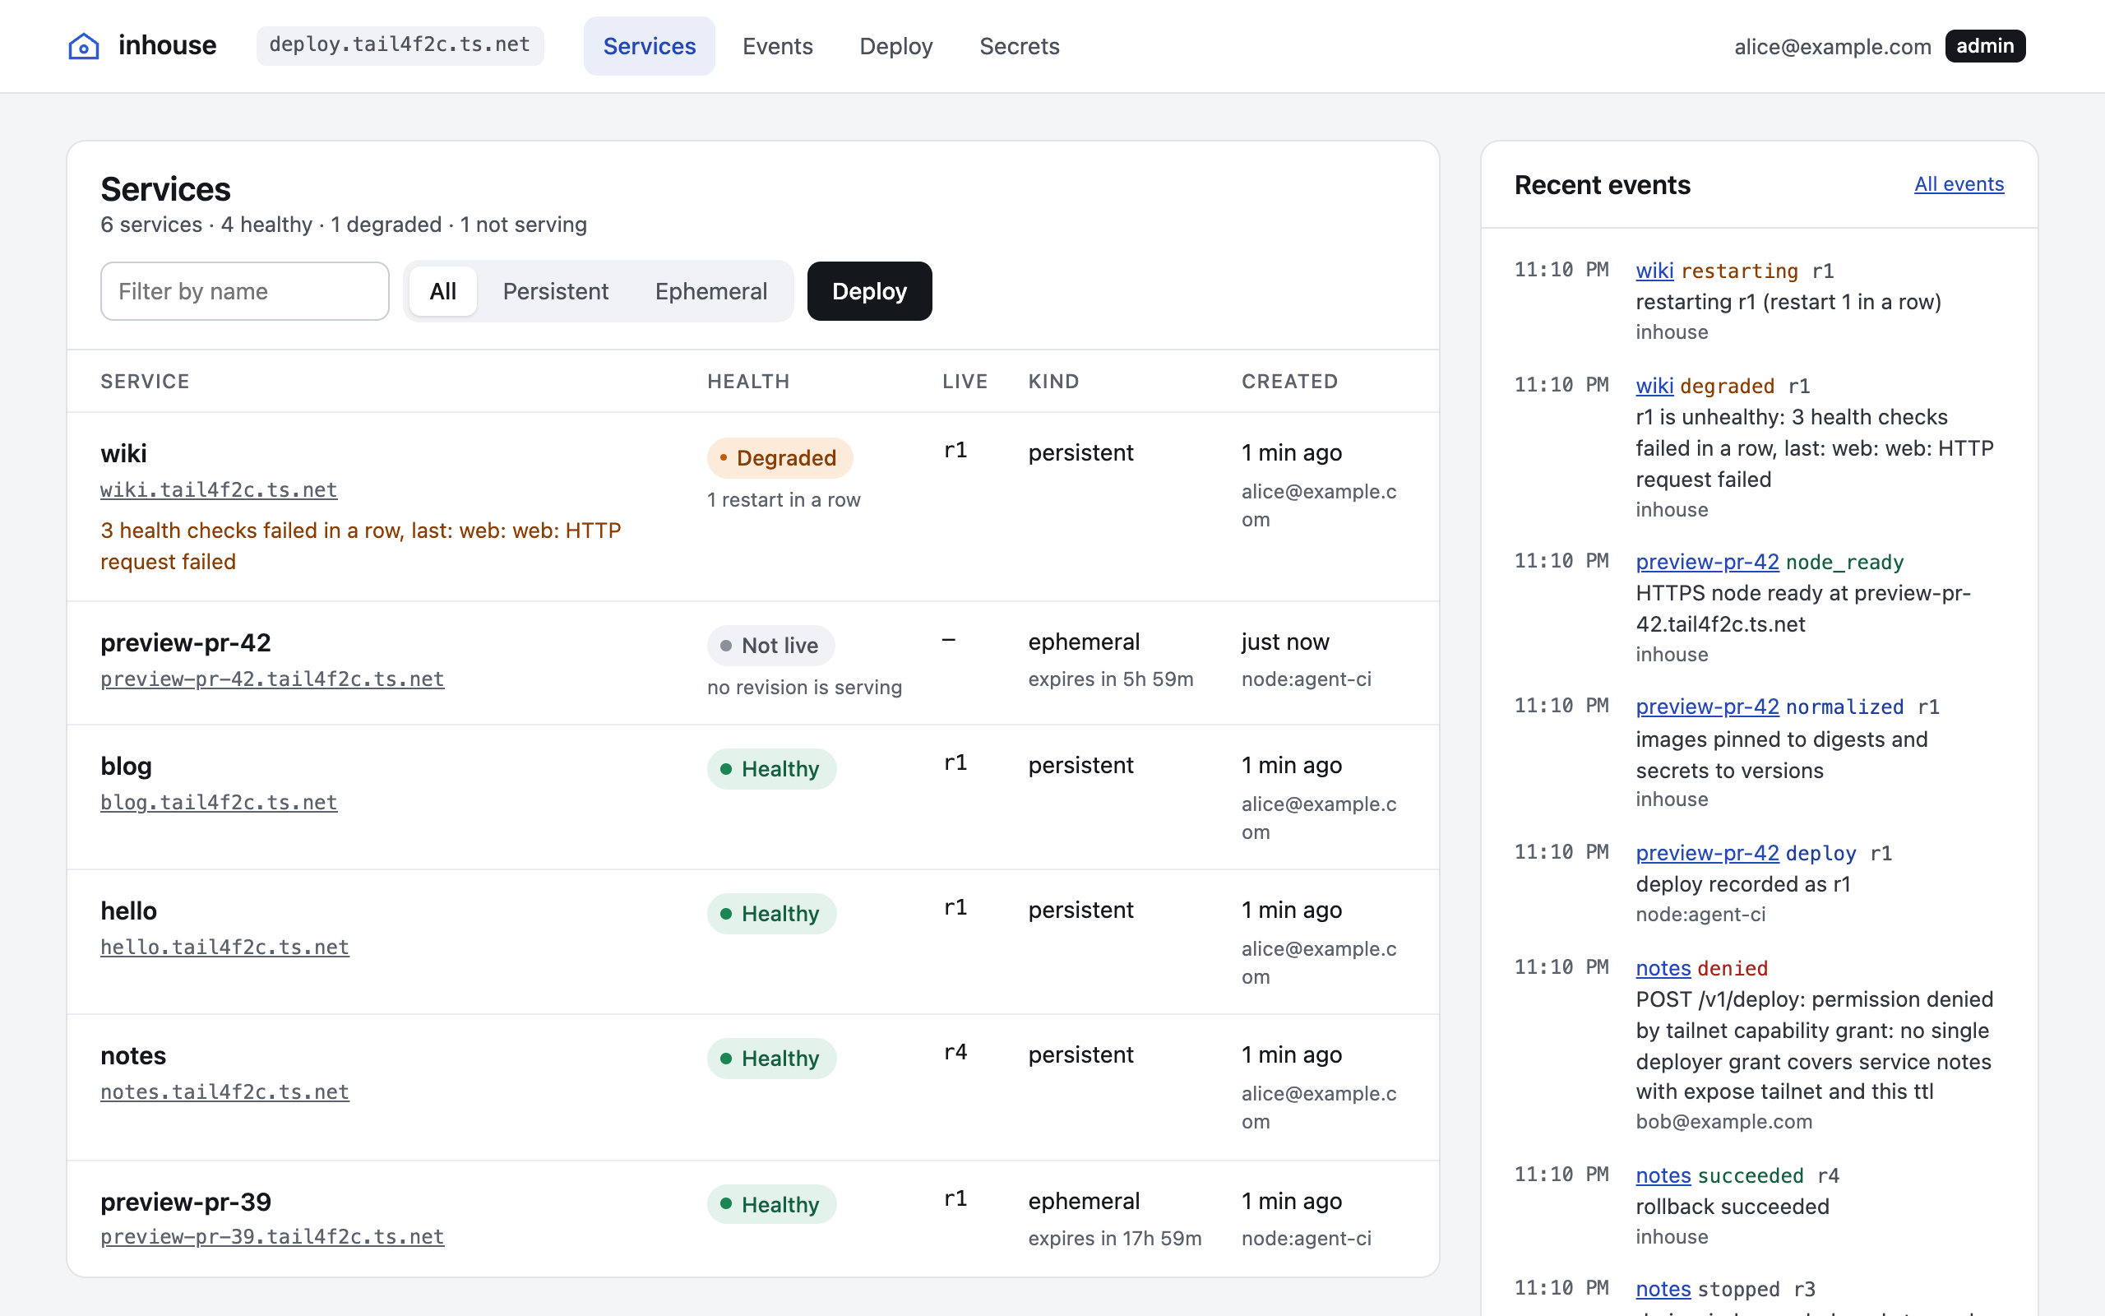Open preview-pr-39.tail4f2c.ts.net link
Screen dimensions: 2105x1316
(272, 1237)
